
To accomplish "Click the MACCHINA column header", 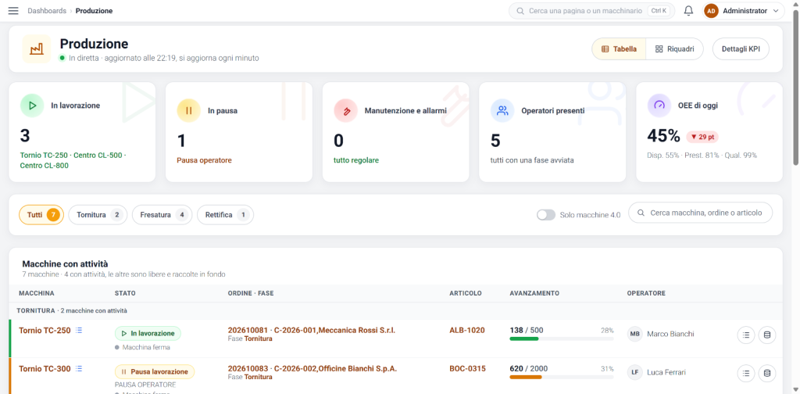I will pos(37,293).
